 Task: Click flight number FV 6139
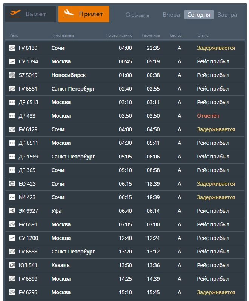tap(28, 48)
